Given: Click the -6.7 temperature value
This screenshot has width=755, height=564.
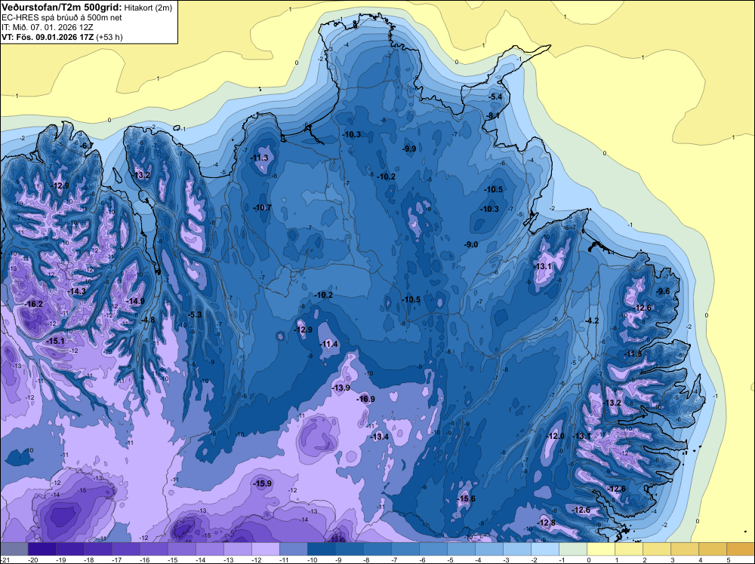Looking at the screenshot, I should 86,146.
